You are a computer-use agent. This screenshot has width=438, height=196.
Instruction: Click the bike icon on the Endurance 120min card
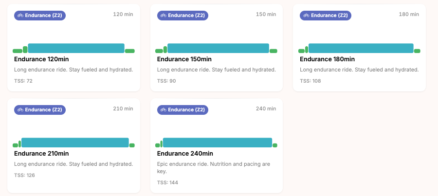coord(20,16)
